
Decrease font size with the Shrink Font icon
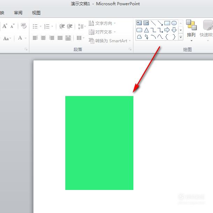tap(12, 26)
